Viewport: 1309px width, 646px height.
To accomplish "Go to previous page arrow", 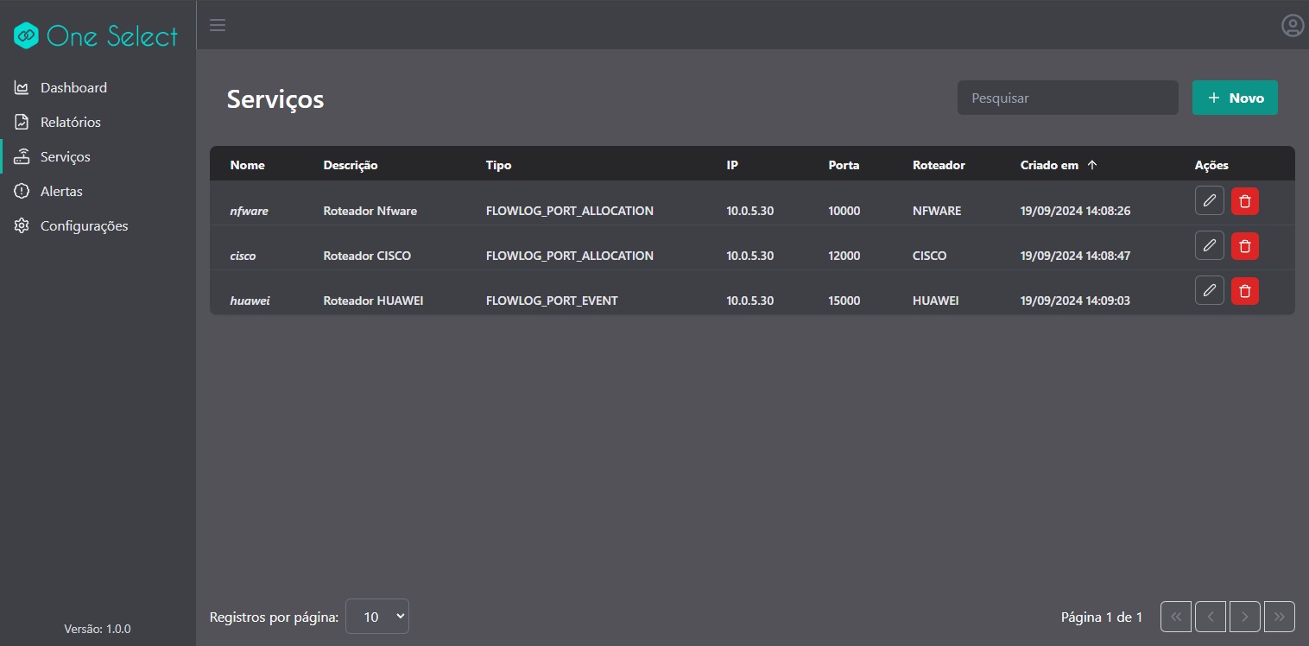I will tap(1211, 617).
